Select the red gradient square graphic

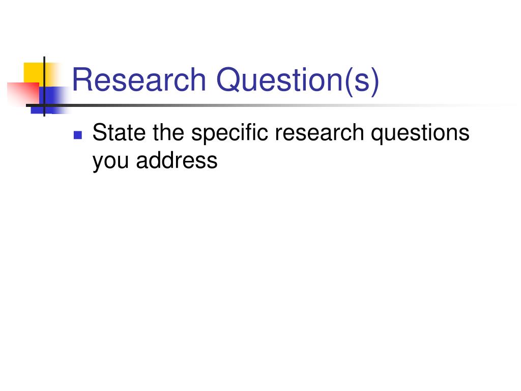[23, 94]
